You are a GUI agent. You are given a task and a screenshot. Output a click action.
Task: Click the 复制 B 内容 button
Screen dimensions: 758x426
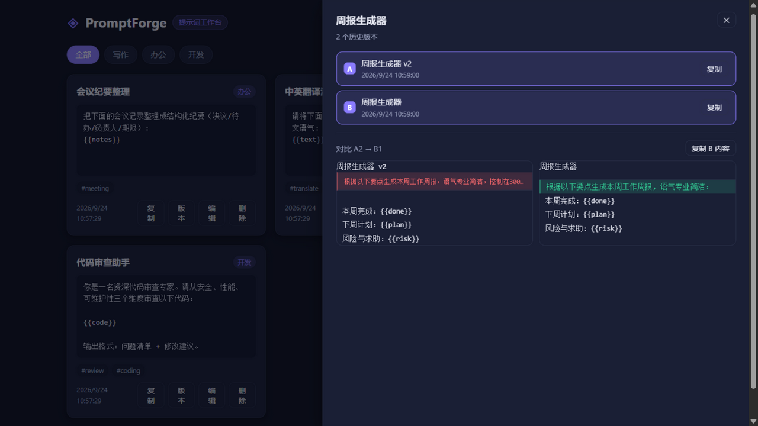[x=710, y=149]
